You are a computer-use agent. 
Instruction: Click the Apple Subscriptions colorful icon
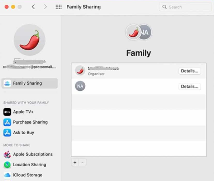7,155
